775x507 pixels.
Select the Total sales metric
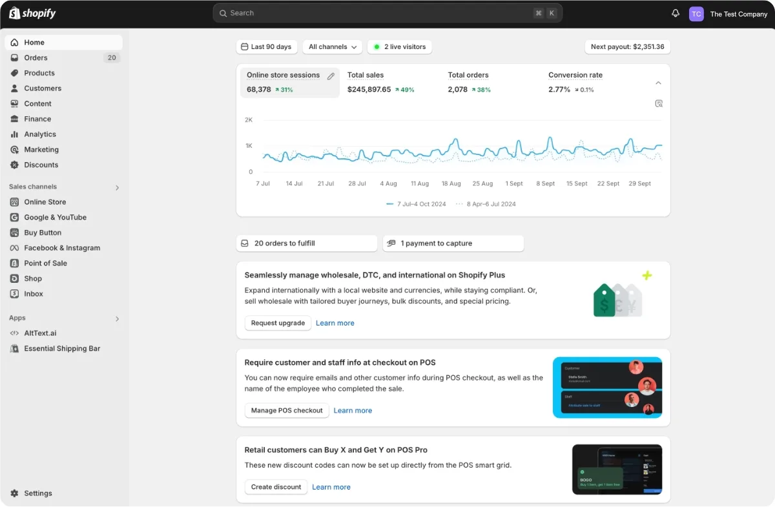pos(391,82)
